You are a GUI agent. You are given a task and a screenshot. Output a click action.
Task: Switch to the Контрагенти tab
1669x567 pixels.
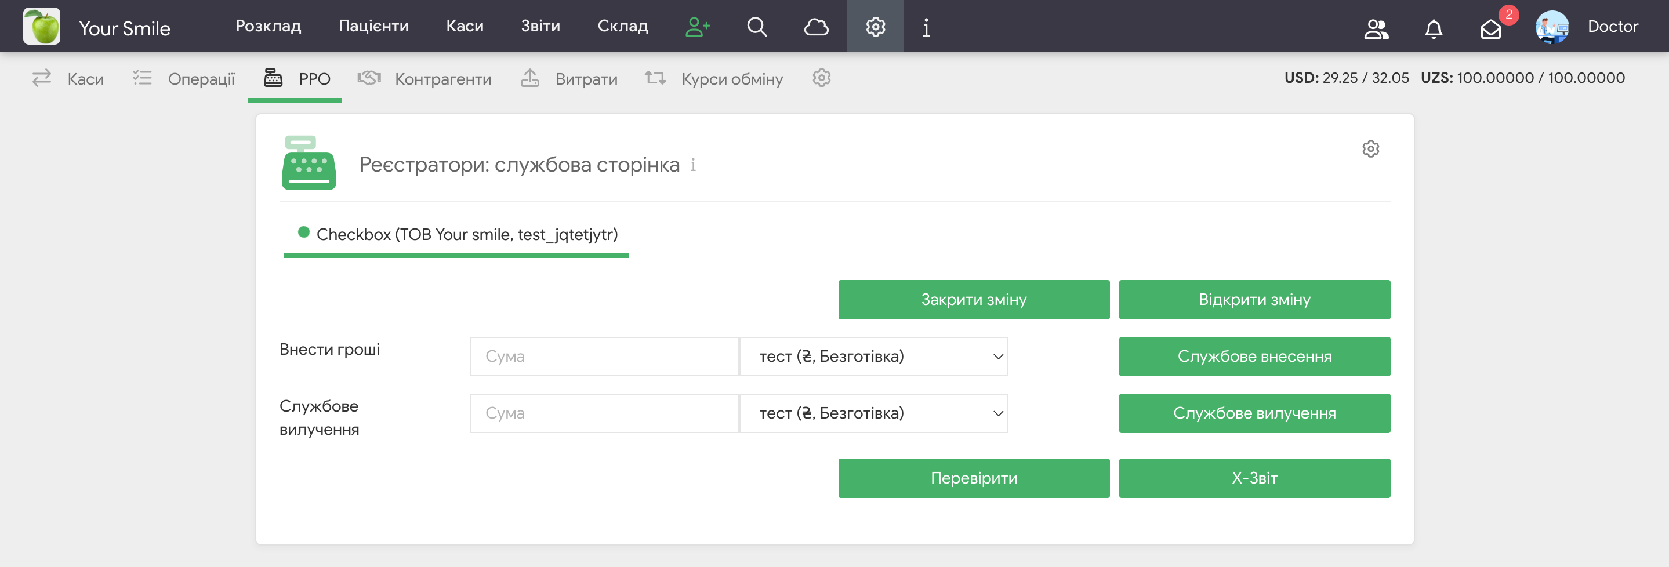[x=424, y=78]
